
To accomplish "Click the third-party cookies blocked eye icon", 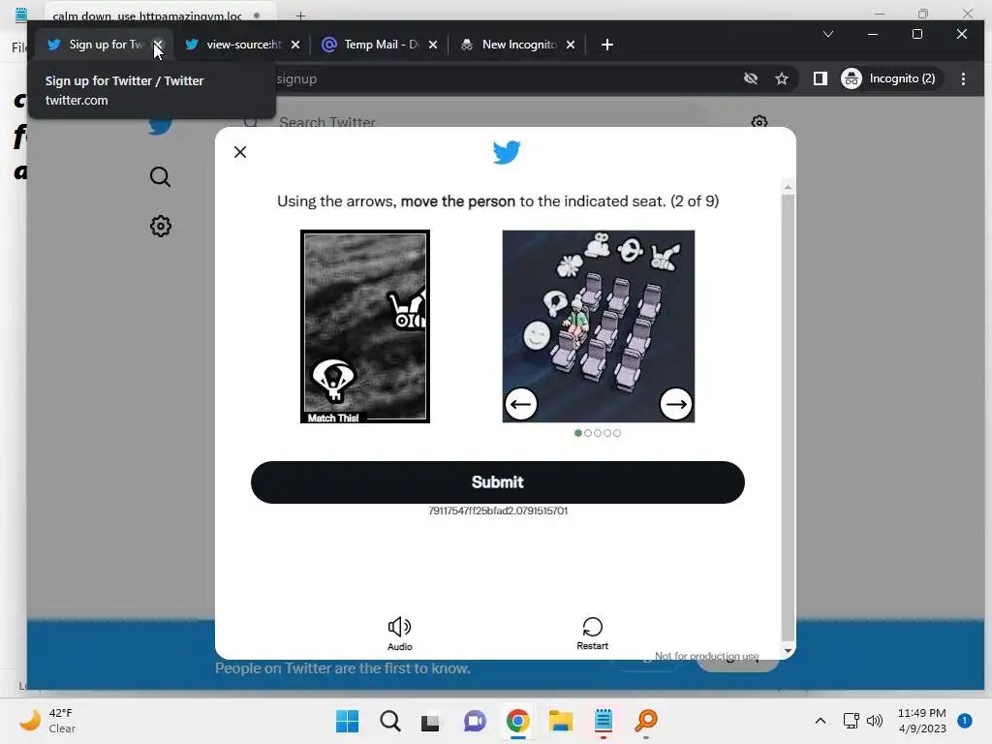I will [x=751, y=78].
